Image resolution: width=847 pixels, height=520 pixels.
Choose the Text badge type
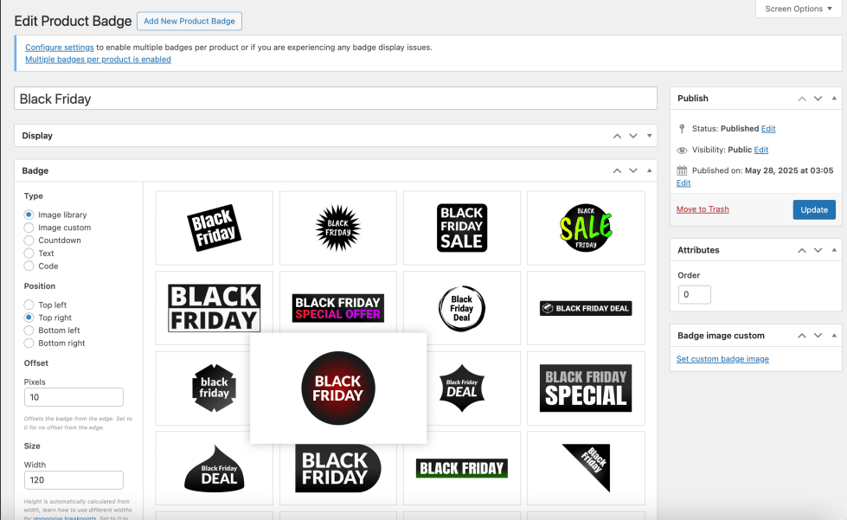click(29, 254)
